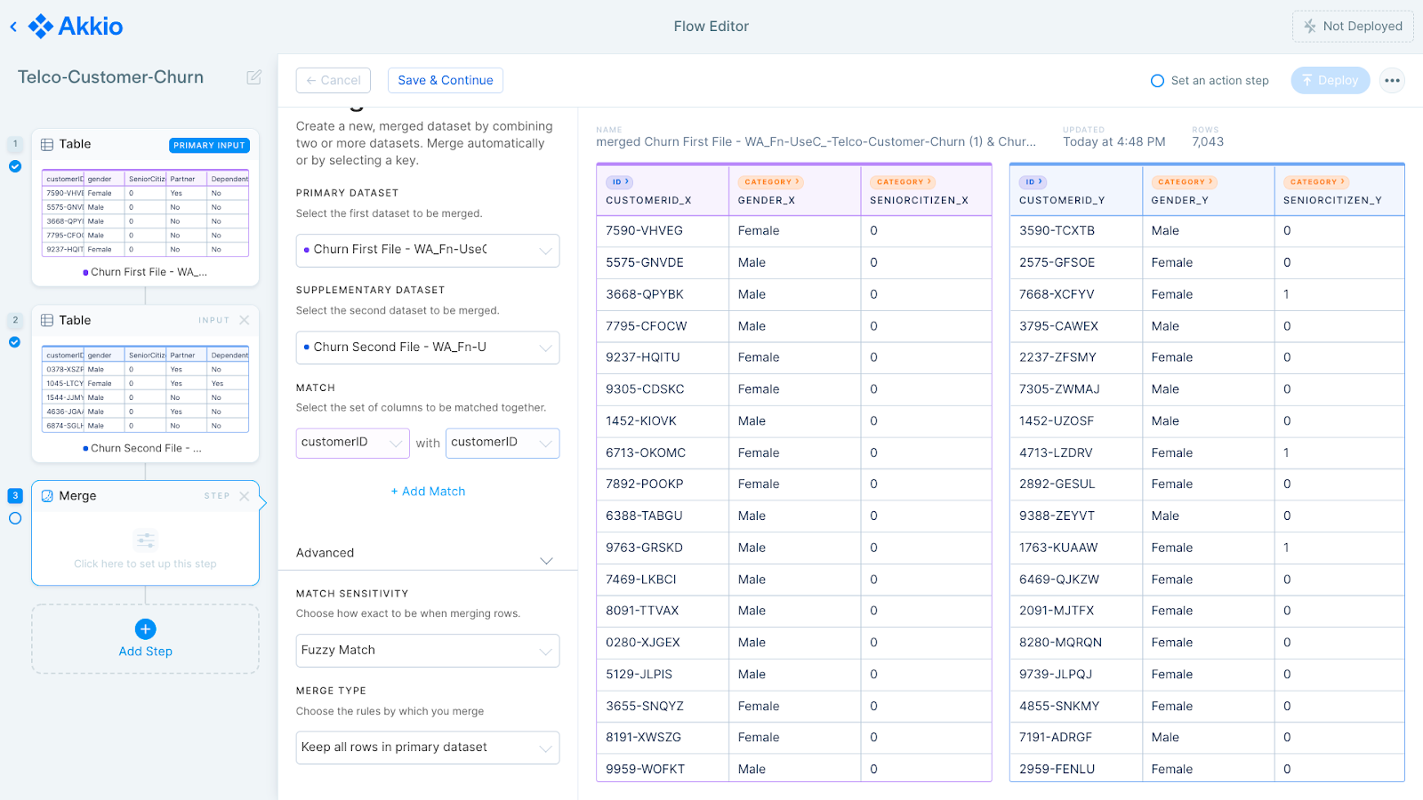This screenshot has width=1423, height=800.
Task: Click the Save & Continue button
Action: click(x=445, y=80)
